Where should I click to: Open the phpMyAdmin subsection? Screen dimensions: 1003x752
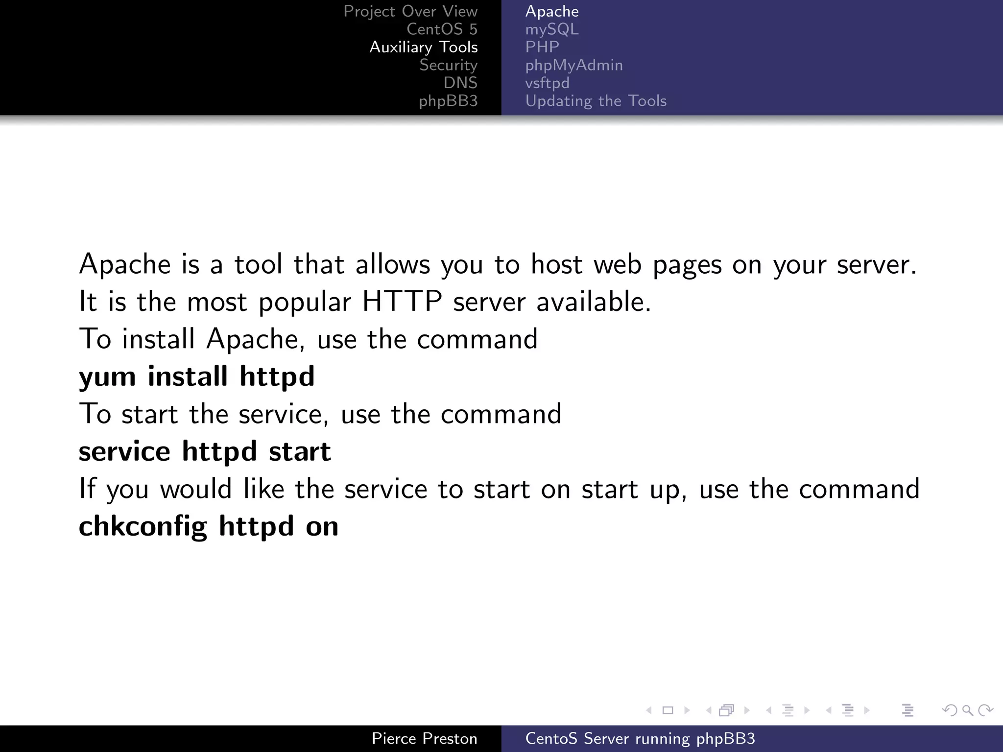tap(574, 65)
